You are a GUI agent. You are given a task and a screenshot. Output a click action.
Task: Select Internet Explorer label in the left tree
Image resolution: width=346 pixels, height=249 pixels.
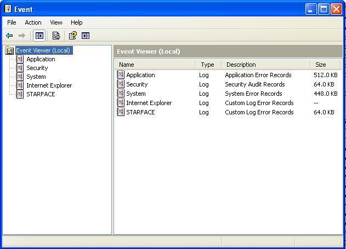49,85
